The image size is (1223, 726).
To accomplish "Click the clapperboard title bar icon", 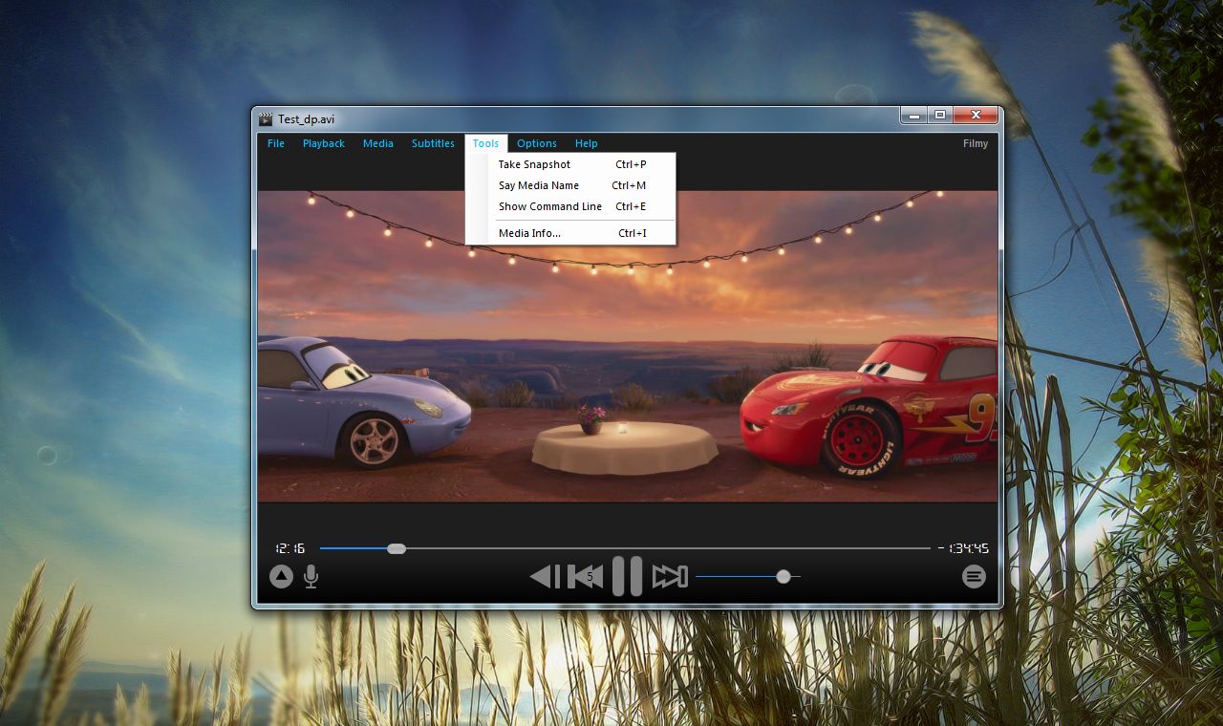I will pyautogui.click(x=266, y=118).
